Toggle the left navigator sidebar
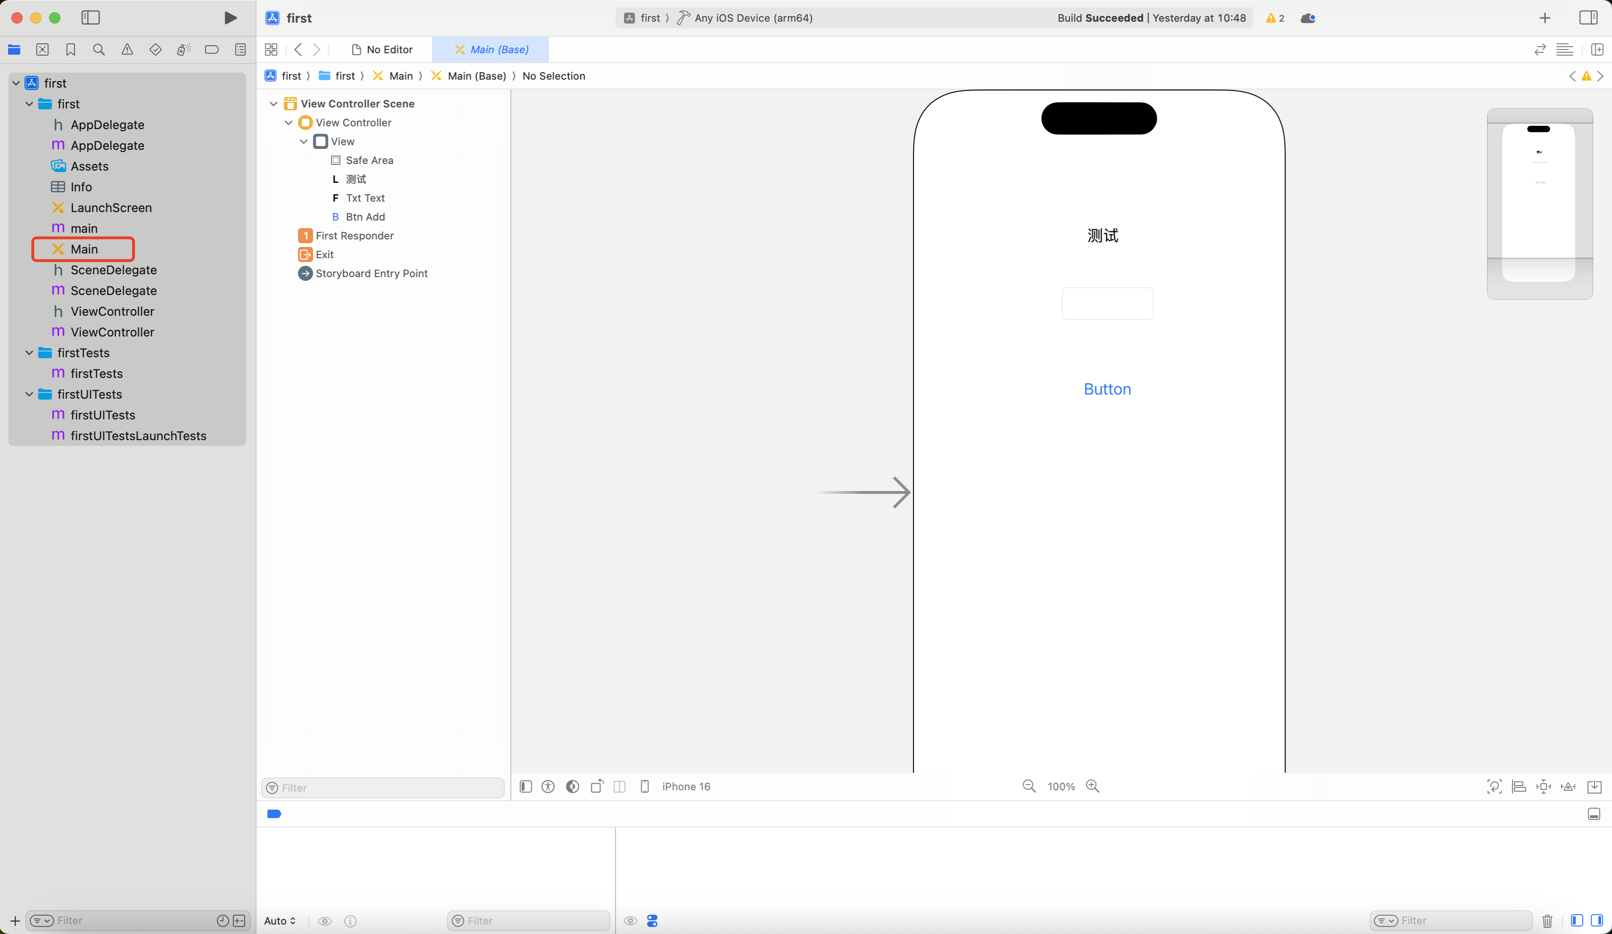Screen dimensions: 1612x934 pyautogui.click(x=90, y=18)
